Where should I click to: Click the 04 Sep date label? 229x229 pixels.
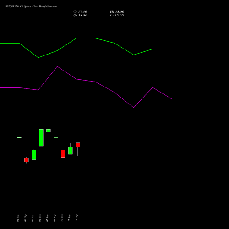click(x=40, y=218)
